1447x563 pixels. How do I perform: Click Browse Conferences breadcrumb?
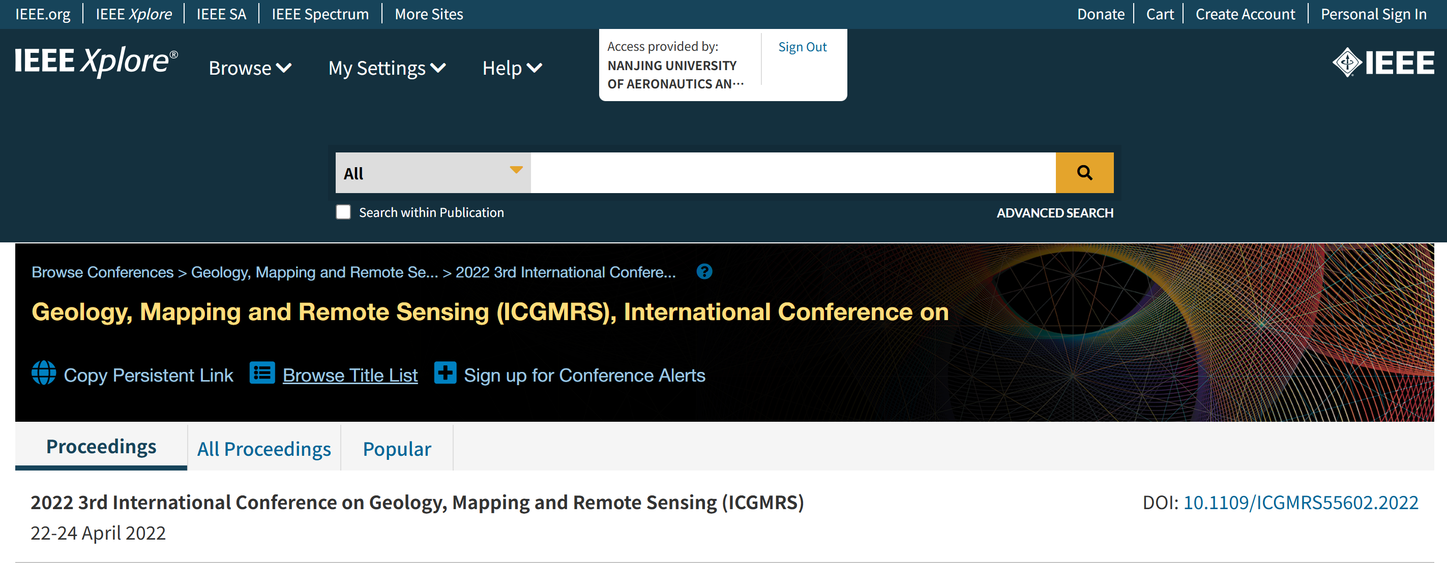tap(102, 272)
